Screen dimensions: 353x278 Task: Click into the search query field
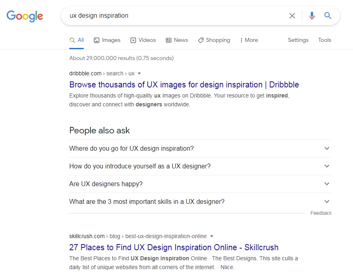[175, 16]
